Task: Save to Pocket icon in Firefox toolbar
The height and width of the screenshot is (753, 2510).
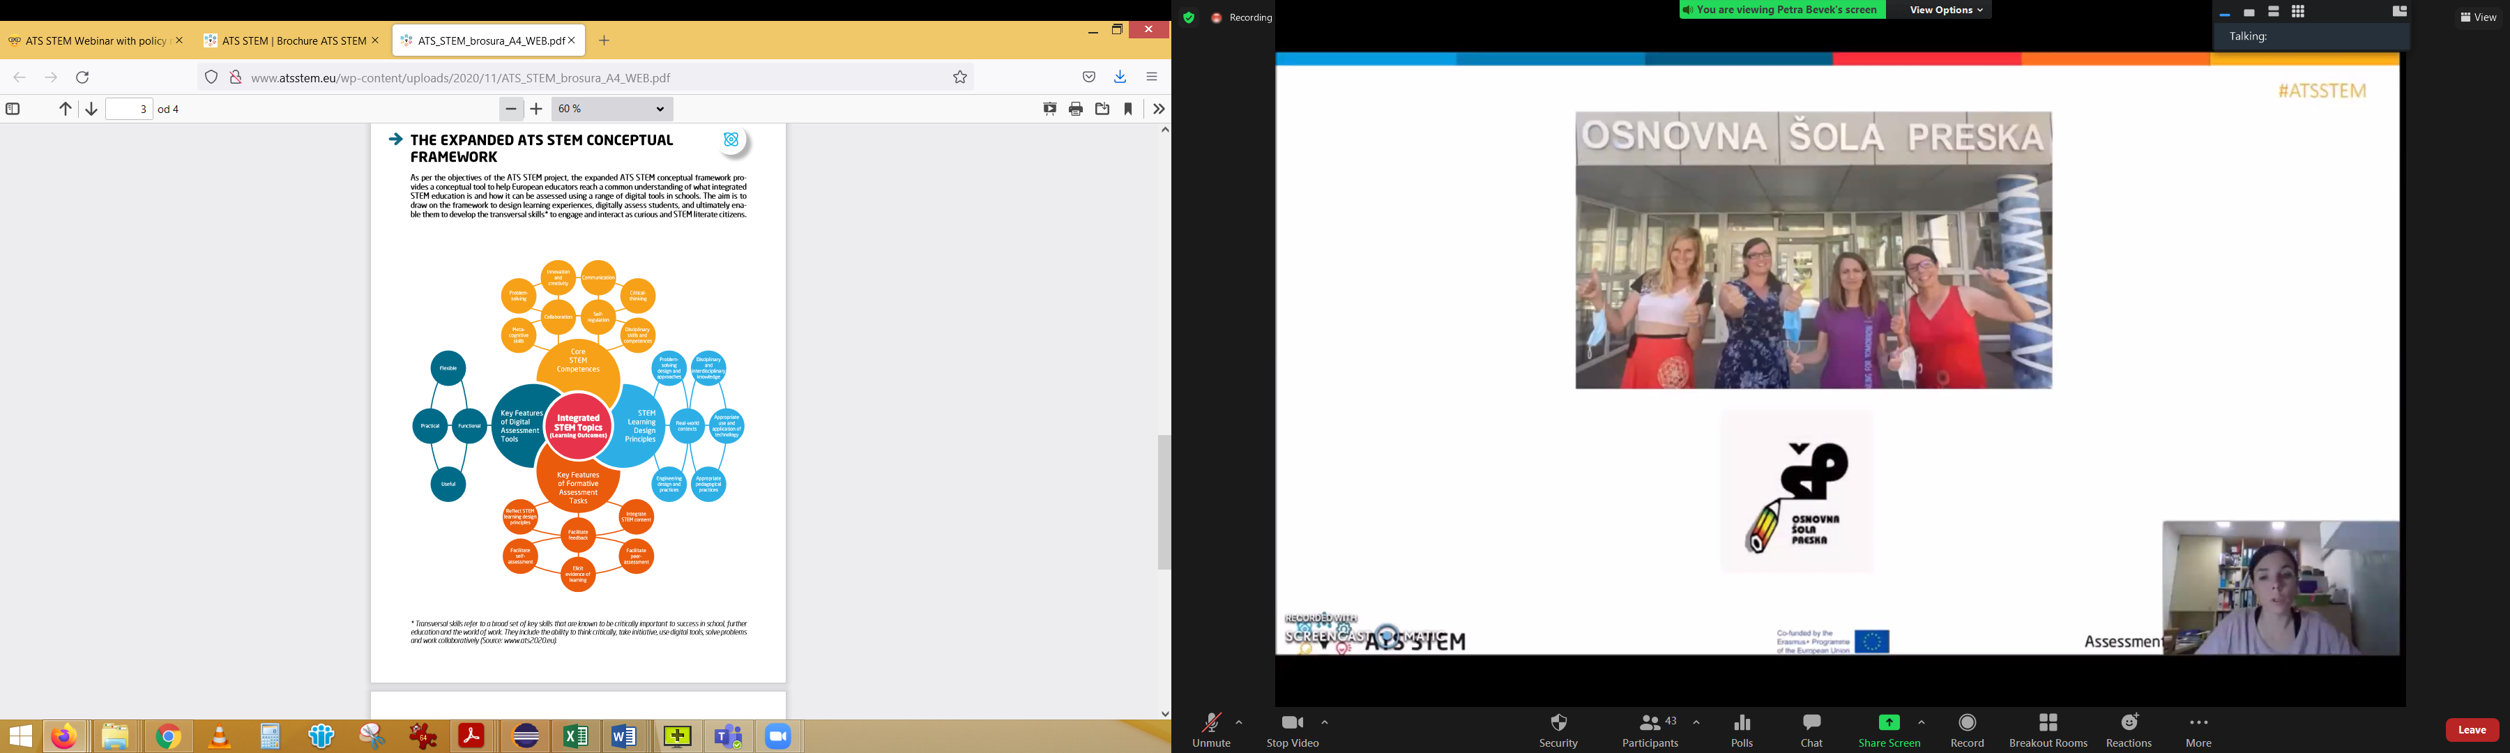Action: point(1088,77)
